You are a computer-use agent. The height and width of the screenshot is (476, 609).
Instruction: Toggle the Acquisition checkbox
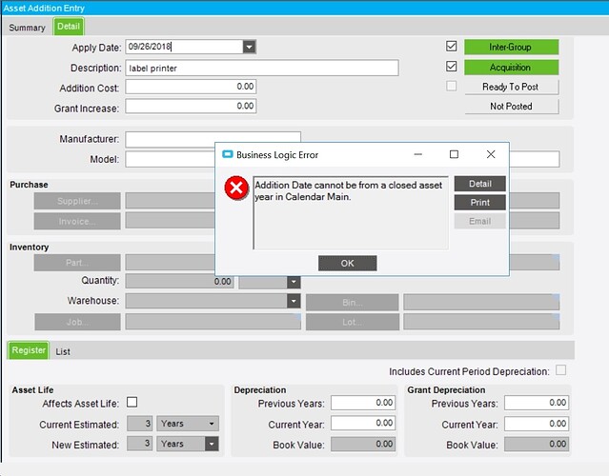coord(452,67)
